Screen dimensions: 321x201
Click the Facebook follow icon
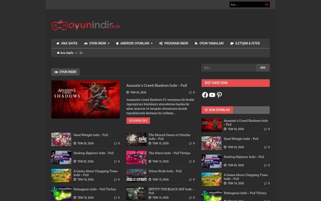(205, 95)
